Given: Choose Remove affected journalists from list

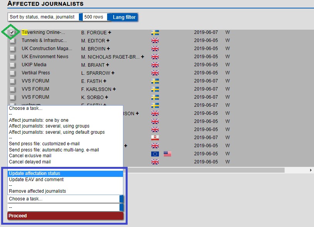Looking at the screenshot, I should pos(38,191).
